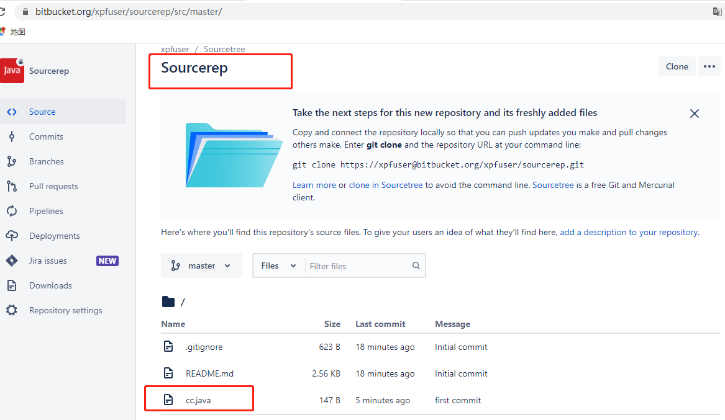
Task: Click the Commits icon in sidebar
Action: [12, 136]
